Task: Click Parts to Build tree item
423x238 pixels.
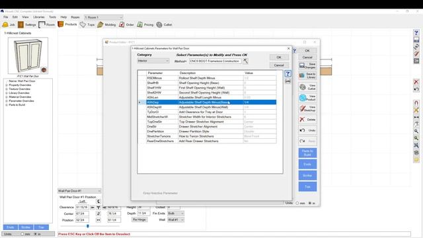Action: (17, 104)
